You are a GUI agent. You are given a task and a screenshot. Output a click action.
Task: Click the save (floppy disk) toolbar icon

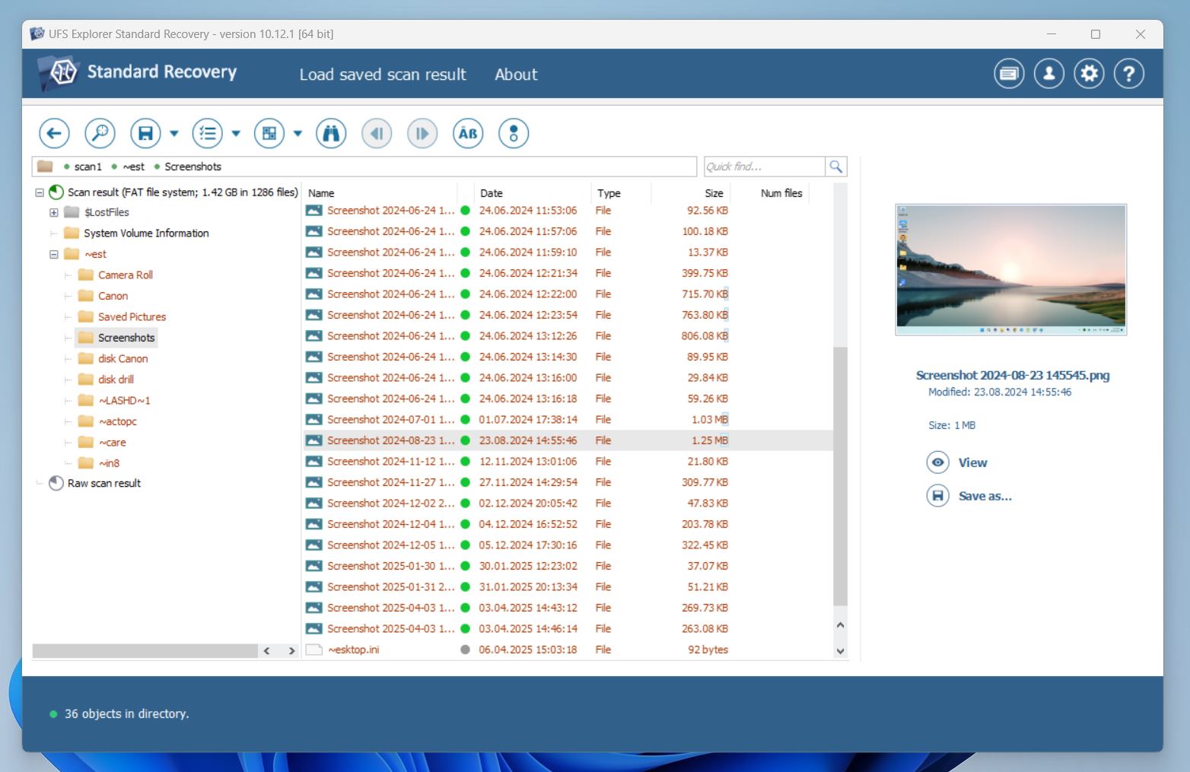click(x=145, y=134)
